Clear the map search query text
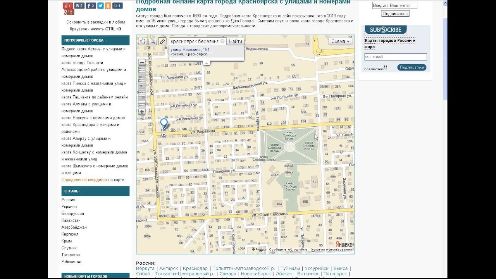The width and height of the screenshot is (496, 279). [222, 41]
